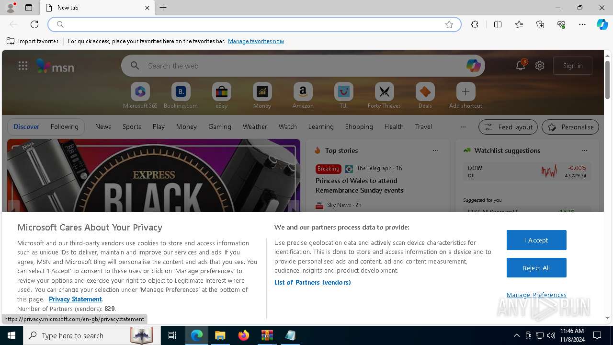This screenshot has width=613, height=345.
Task: Click Import favorites
Action: (33, 41)
